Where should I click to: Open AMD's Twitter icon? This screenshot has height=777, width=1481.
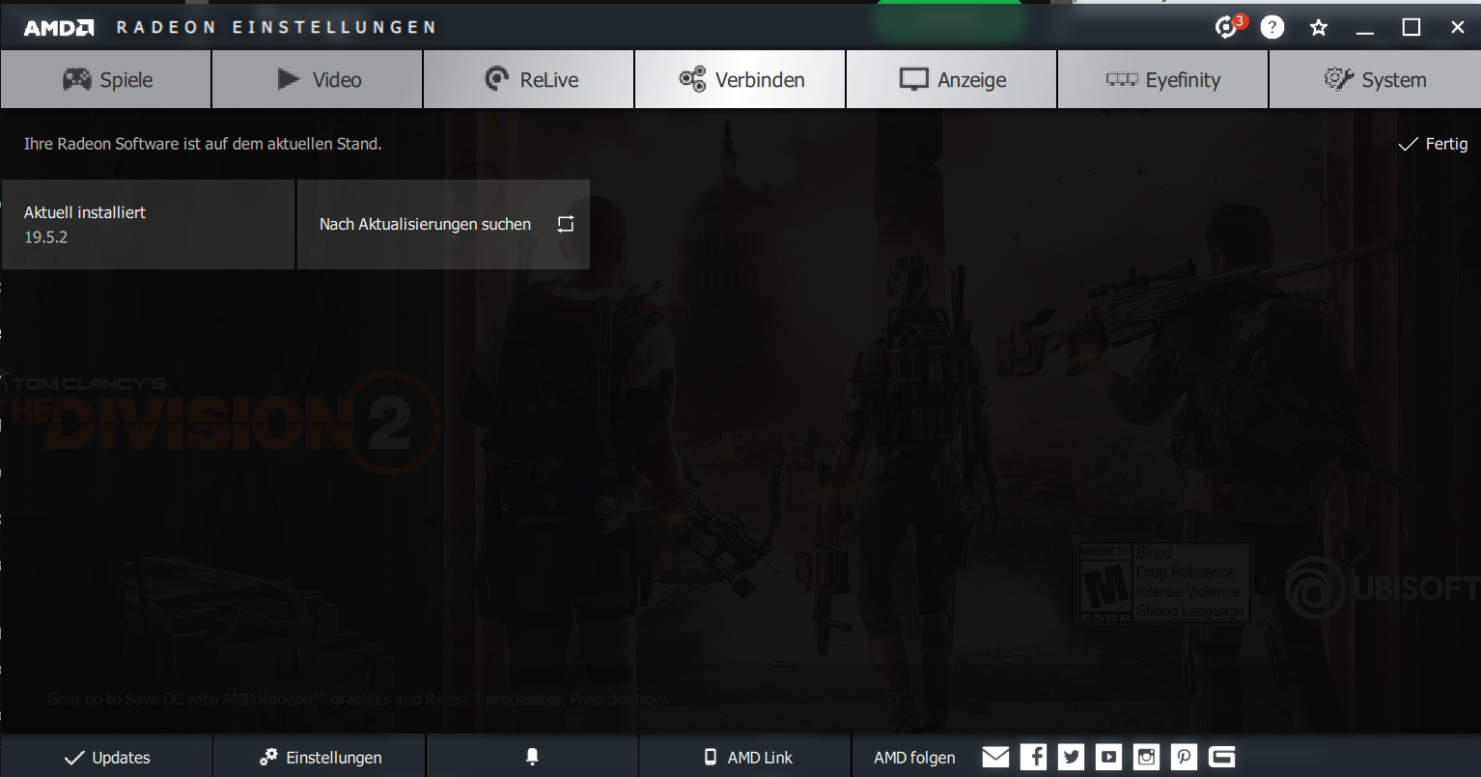(x=1071, y=757)
